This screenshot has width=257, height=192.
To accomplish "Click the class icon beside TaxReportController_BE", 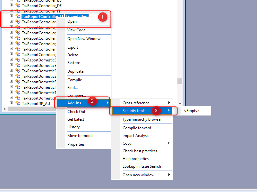I will [17, 1].
